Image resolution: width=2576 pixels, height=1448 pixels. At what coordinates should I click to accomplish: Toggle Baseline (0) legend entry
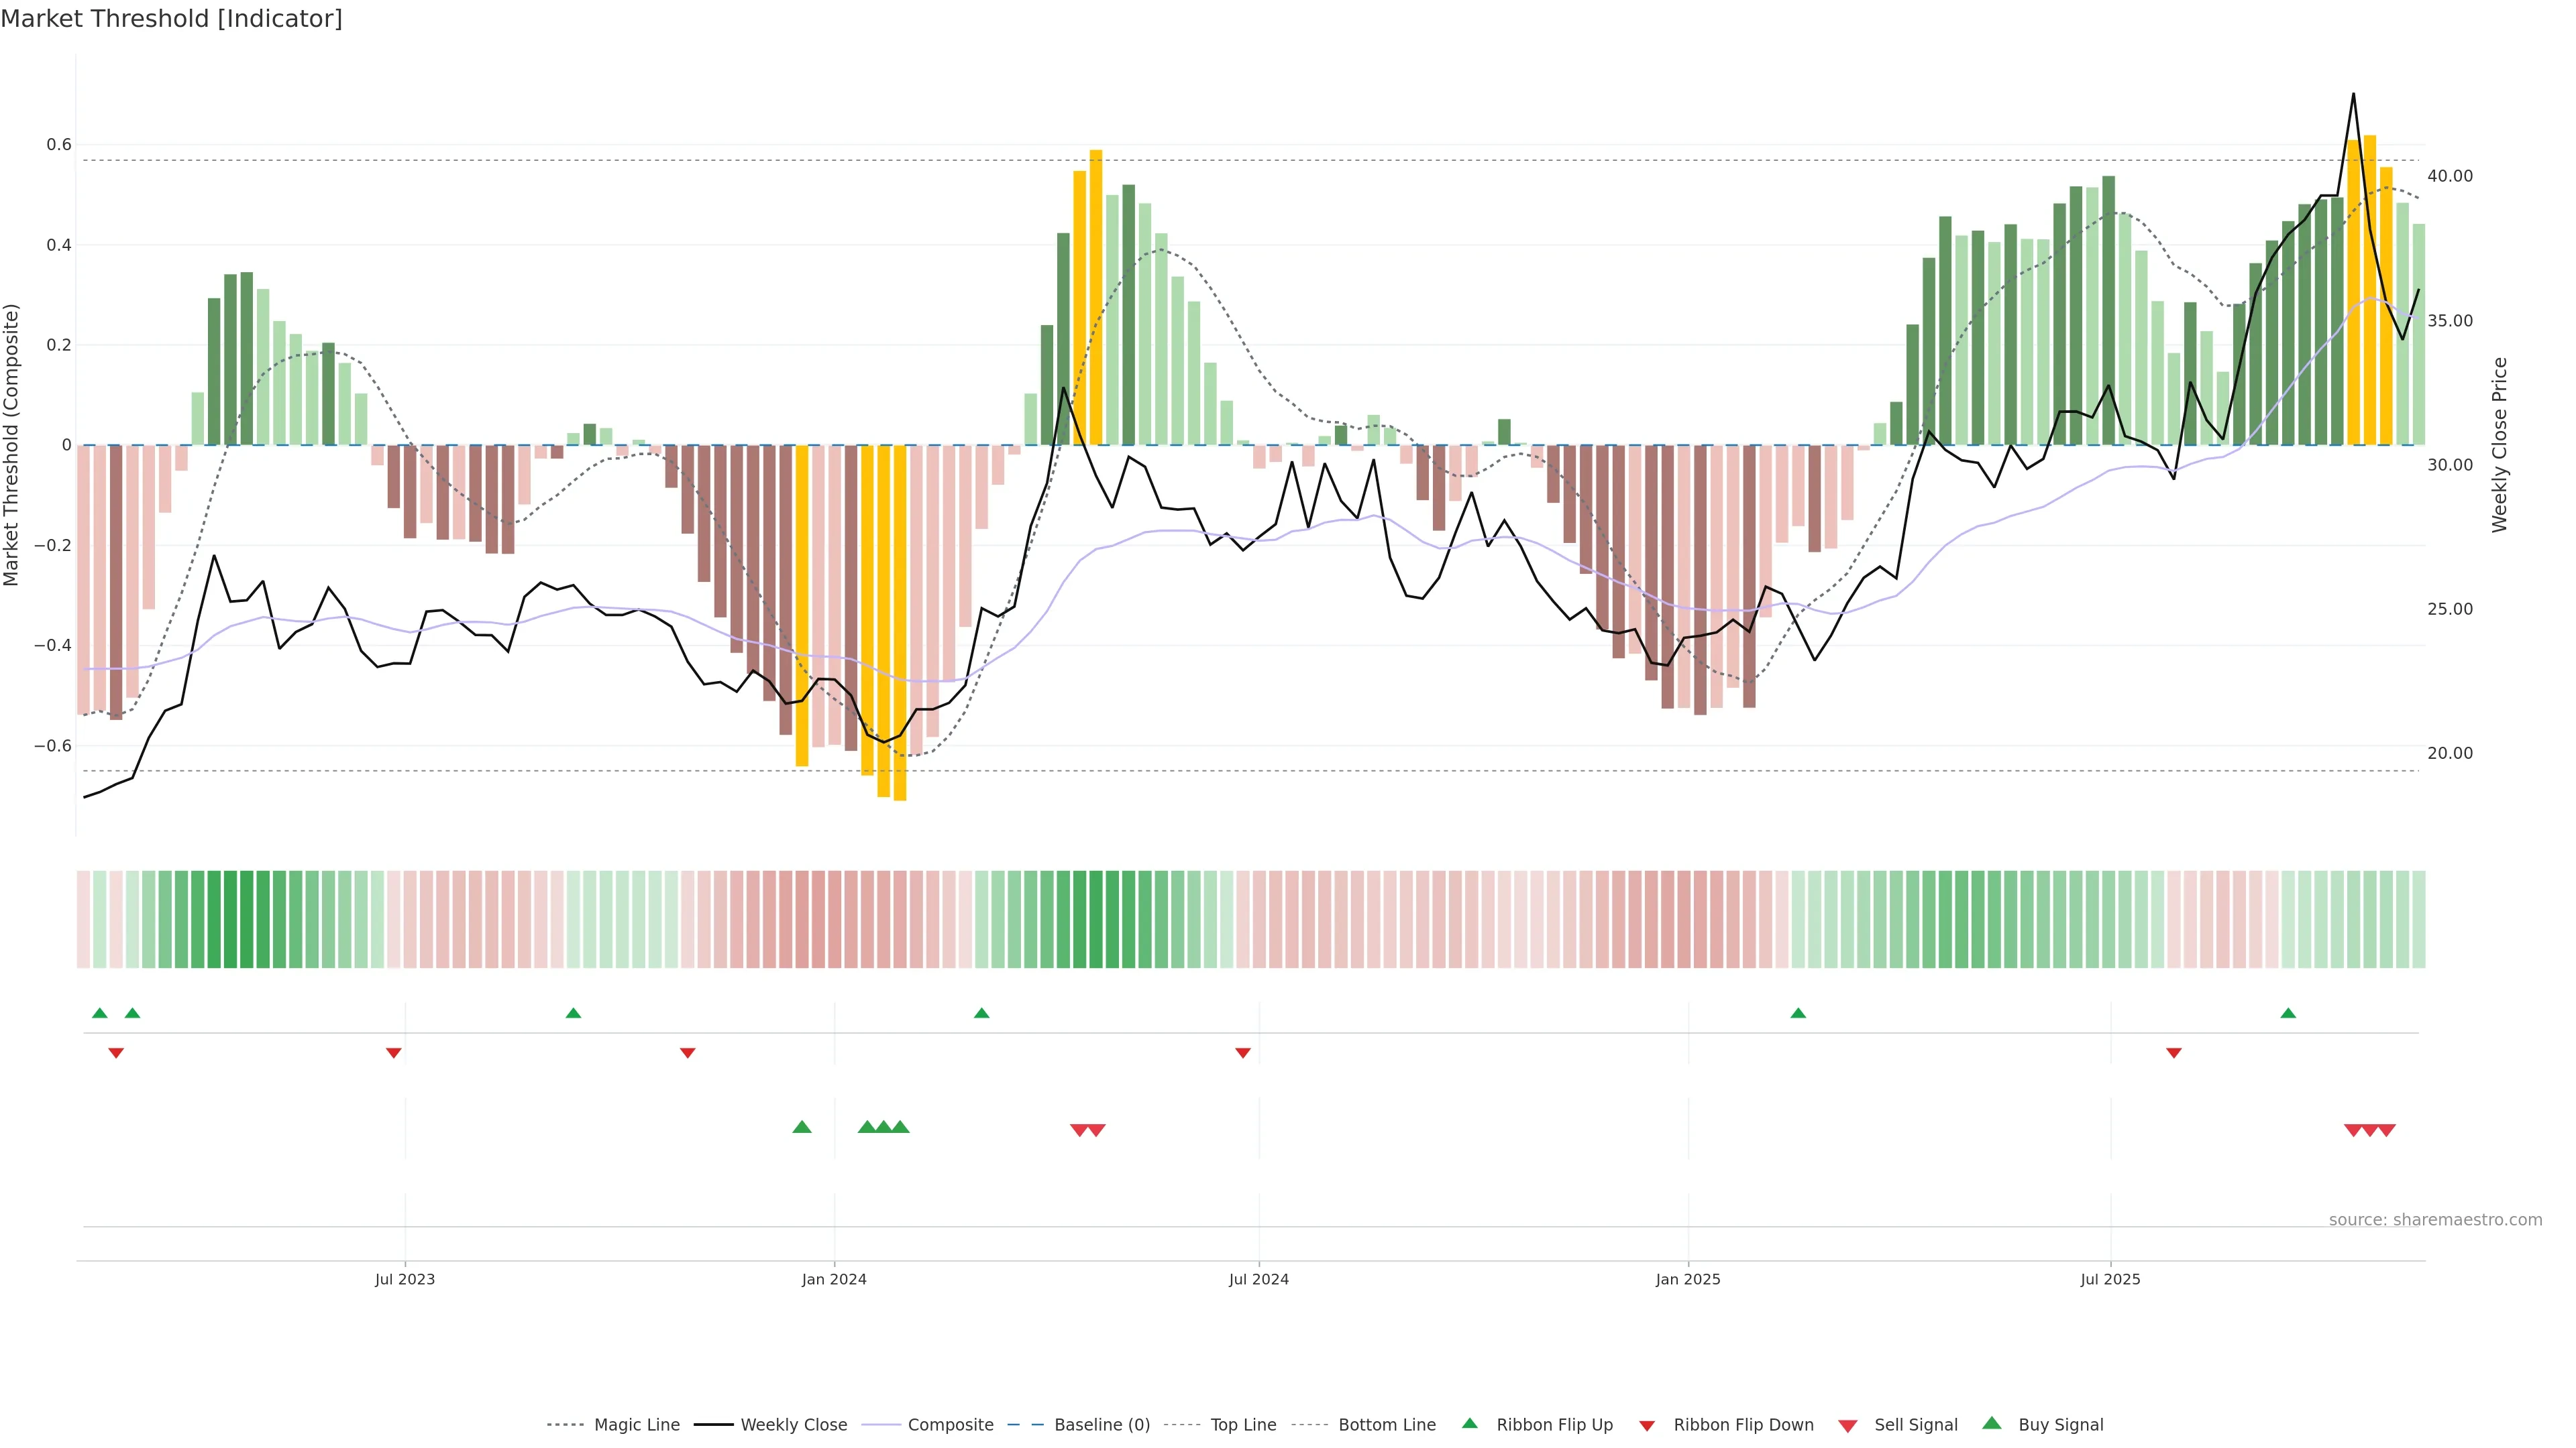(x=1102, y=1425)
